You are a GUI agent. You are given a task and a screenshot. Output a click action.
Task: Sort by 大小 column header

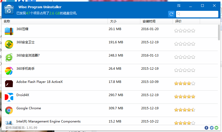click(x=124, y=21)
